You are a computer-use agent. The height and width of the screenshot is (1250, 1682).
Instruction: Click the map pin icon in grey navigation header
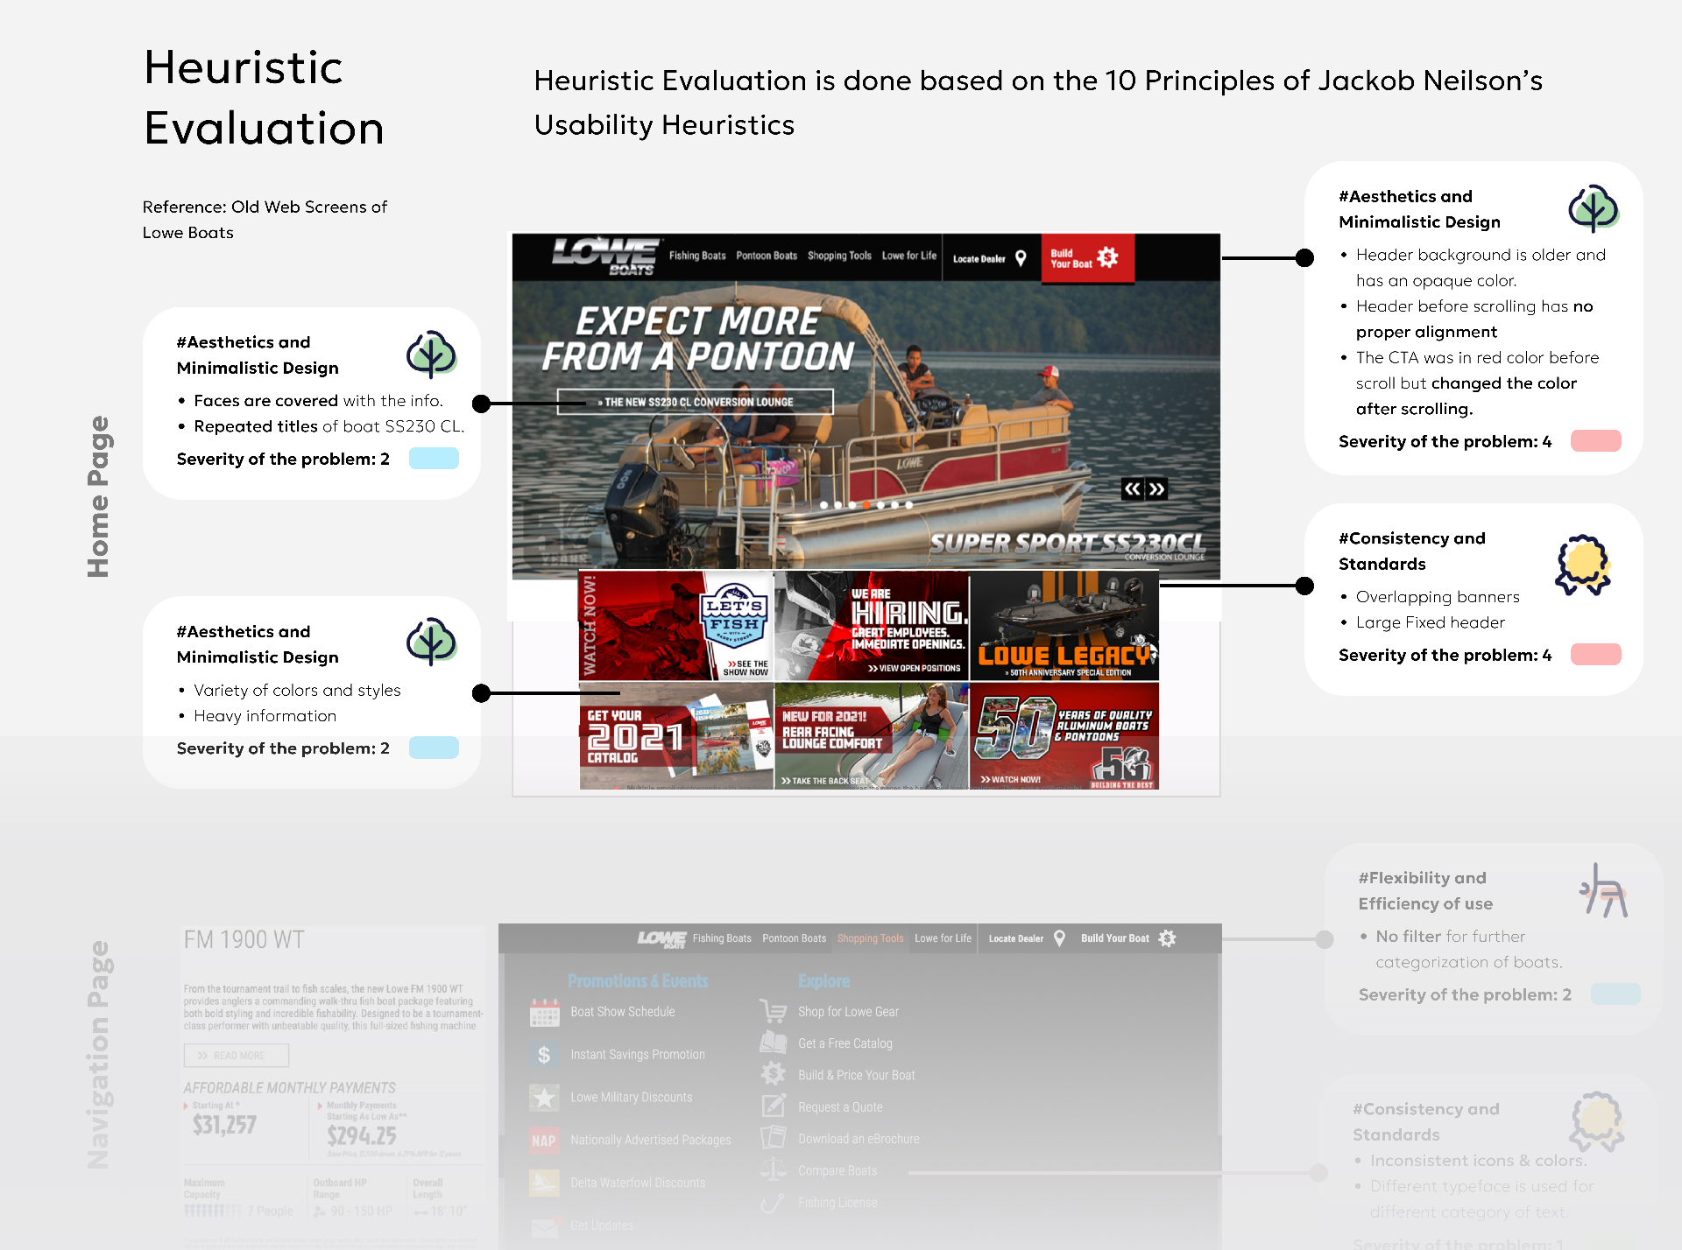point(1059,938)
